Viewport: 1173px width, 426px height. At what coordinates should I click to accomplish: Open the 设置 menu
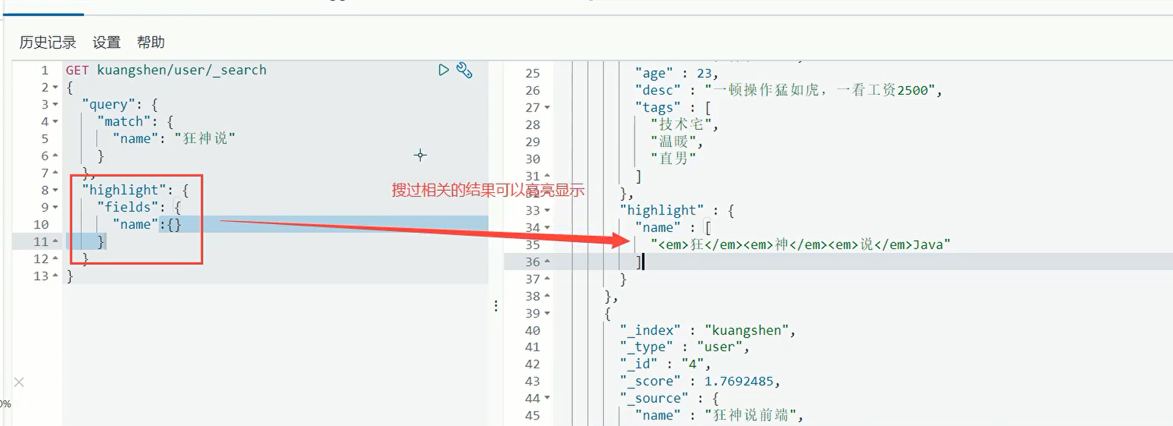point(107,42)
